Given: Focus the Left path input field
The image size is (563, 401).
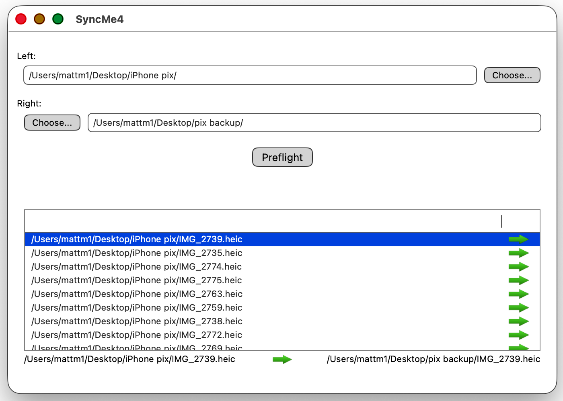Looking at the screenshot, I should [250, 76].
